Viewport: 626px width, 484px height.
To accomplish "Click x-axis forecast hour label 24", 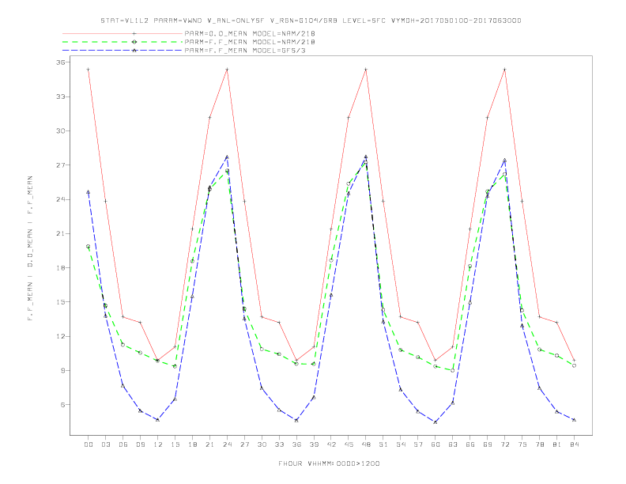I will pyautogui.click(x=227, y=444).
